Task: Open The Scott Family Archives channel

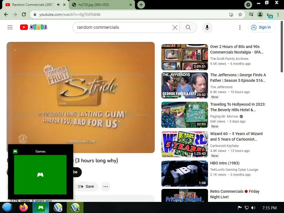Action: tap(229, 59)
